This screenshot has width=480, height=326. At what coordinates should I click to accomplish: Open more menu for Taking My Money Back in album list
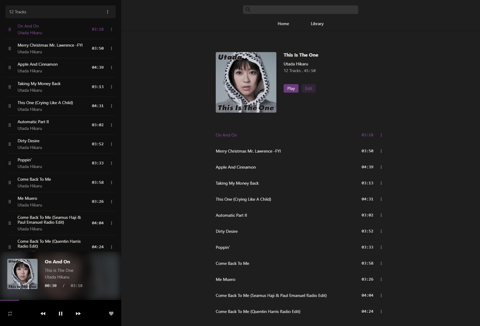click(x=381, y=183)
